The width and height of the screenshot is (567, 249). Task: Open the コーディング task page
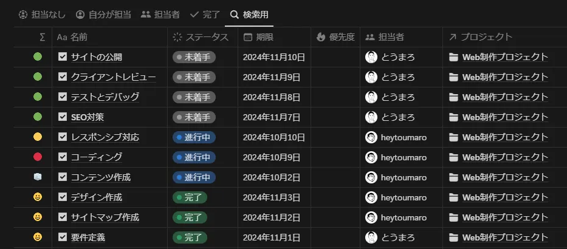pyautogui.click(x=96, y=157)
